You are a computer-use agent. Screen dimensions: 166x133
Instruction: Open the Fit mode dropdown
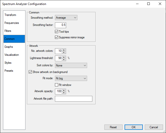pyautogui.click(x=71, y=78)
